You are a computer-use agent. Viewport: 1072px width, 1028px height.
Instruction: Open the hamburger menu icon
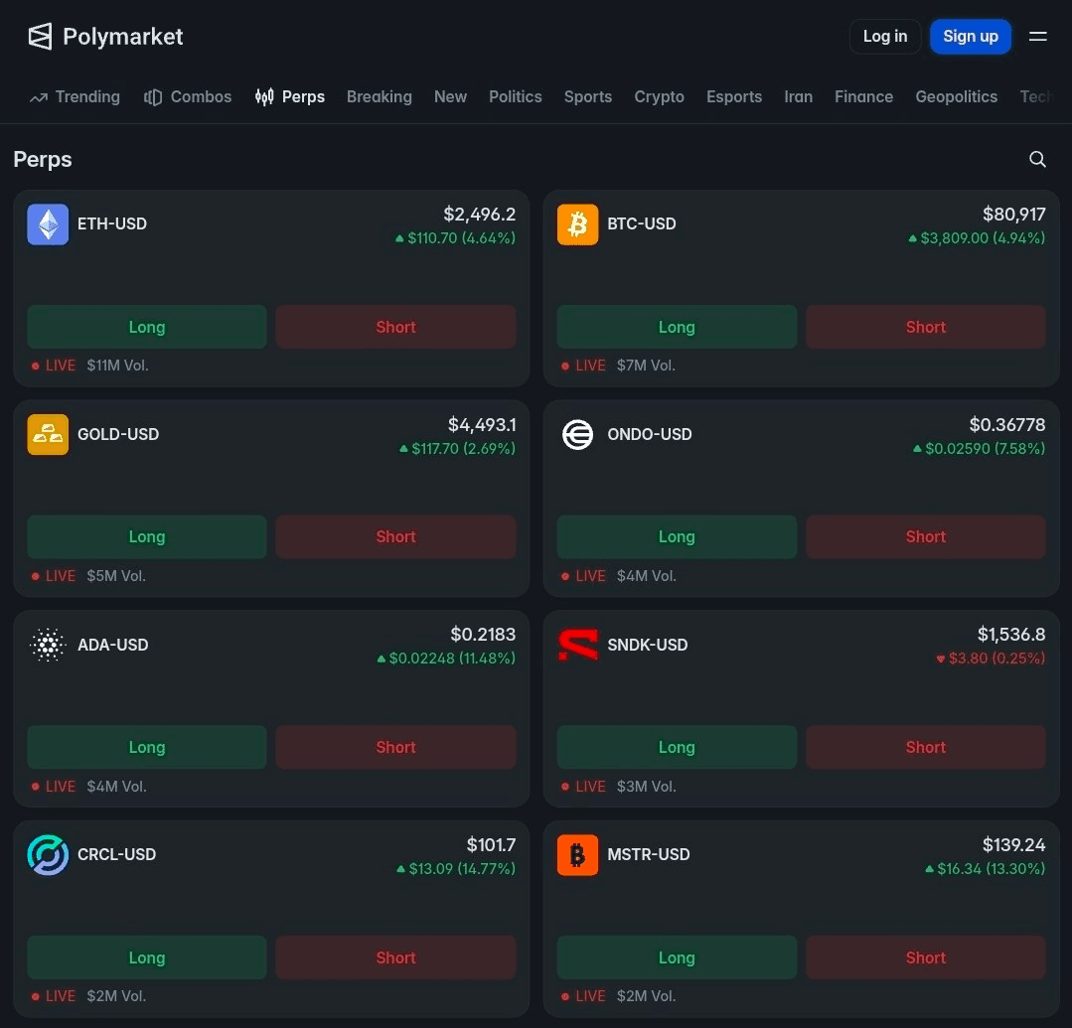1038,36
